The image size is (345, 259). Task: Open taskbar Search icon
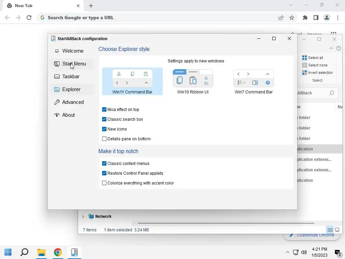coord(24,252)
